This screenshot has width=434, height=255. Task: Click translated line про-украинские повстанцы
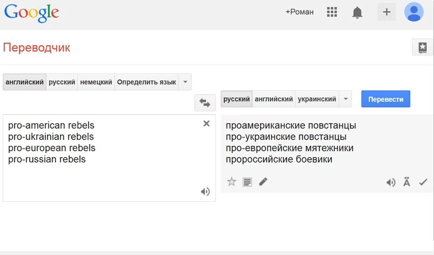[286, 137]
